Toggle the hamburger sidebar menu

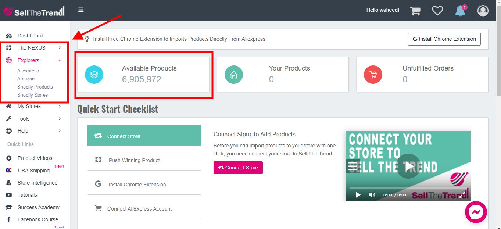pyautogui.click(x=81, y=10)
